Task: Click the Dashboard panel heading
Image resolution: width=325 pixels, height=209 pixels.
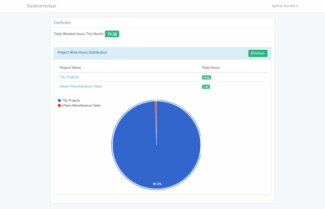Action: 62,23
